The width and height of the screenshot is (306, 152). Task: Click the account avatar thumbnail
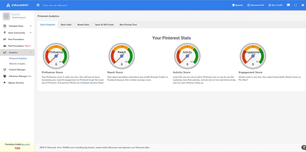point(6,17)
